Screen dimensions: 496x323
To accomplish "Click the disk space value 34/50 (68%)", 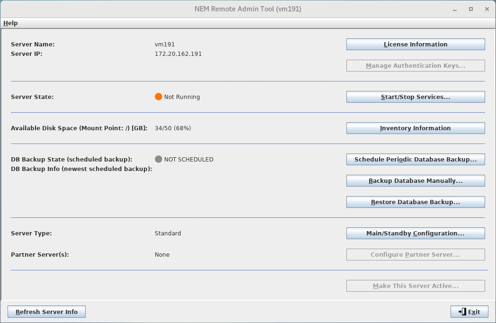I will [173, 128].
